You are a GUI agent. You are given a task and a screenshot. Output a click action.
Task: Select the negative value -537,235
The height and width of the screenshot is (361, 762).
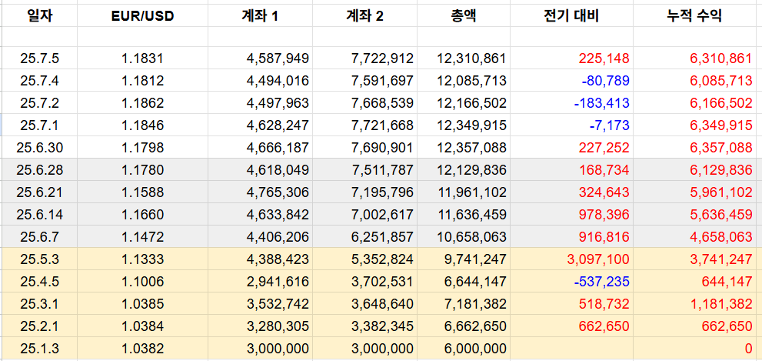pos(571,281)
